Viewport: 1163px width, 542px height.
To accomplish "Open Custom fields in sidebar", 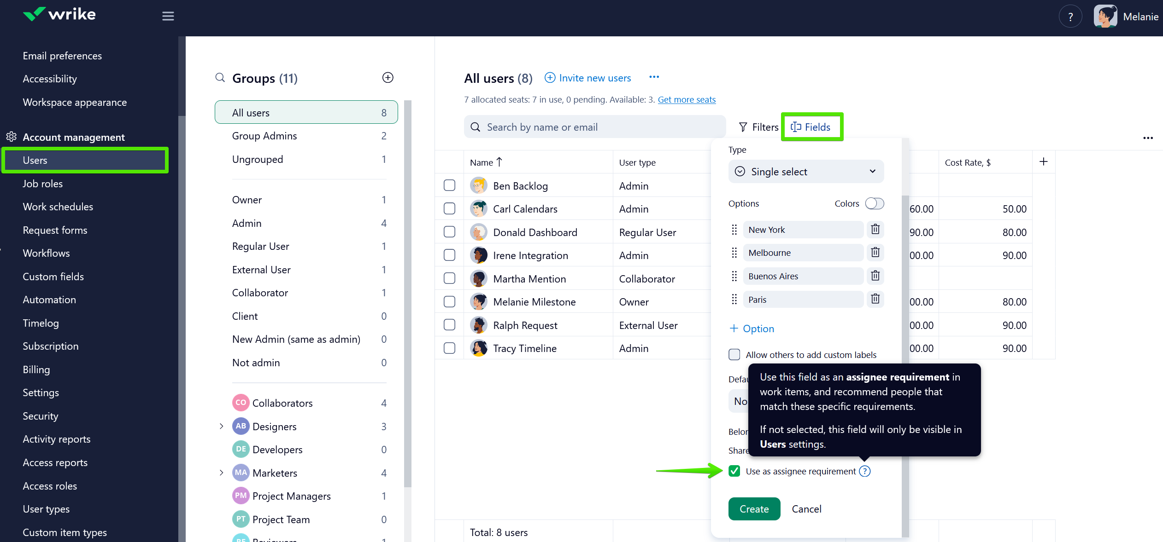I will [x=53, y=277].
